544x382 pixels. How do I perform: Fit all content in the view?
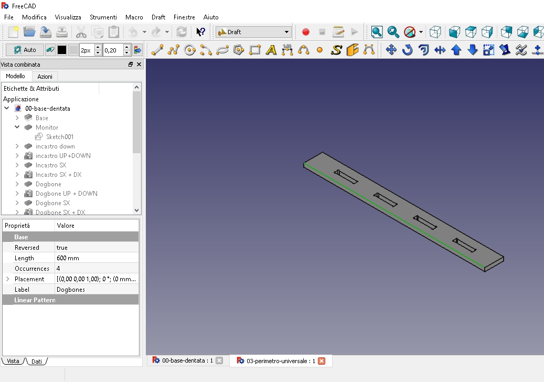(x=377, y=32)
